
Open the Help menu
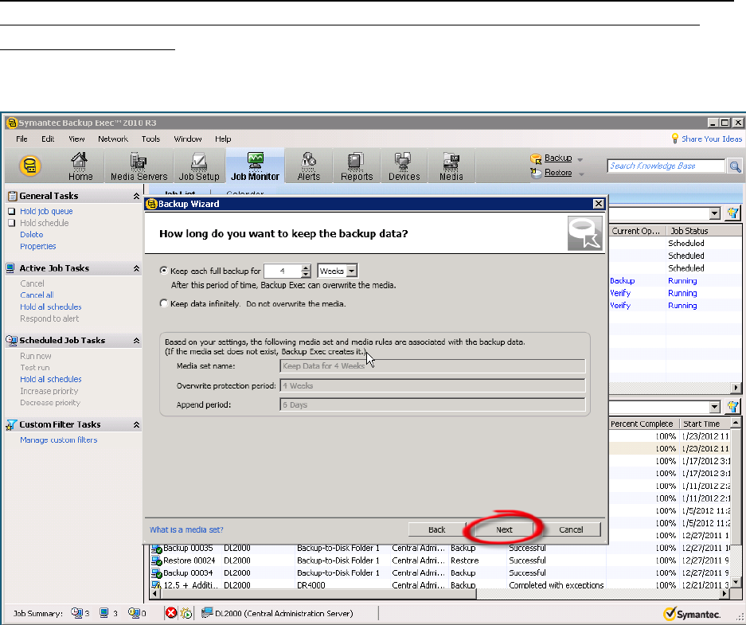[x=223, y=139]
